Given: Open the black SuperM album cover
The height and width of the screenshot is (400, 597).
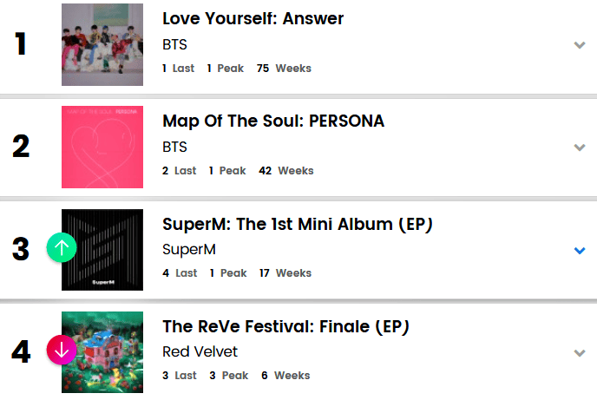Looking at the screenshot, I should click(x=102, y=250).
